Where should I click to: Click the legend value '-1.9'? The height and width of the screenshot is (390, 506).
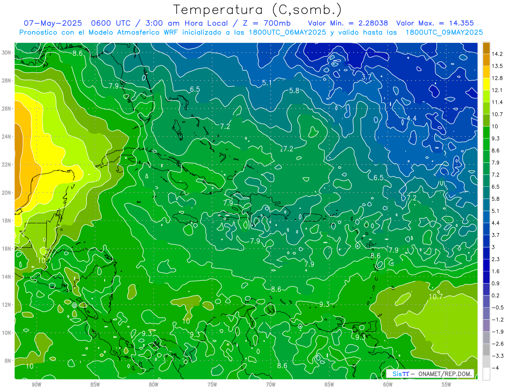[x=498, y=332]
